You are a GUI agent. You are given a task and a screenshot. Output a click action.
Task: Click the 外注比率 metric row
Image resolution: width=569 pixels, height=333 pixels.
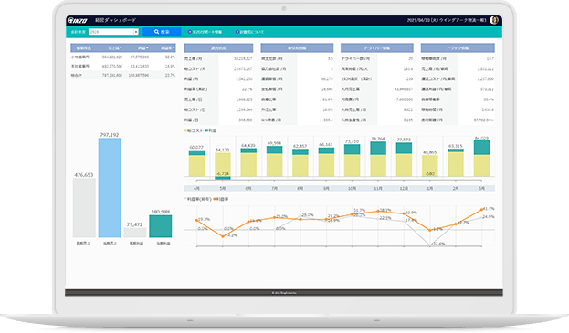click(x=297, y=109)
